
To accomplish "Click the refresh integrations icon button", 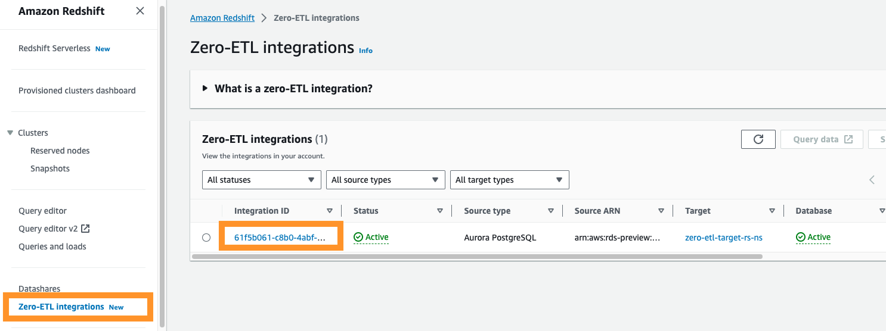I will click(x=758, y=139).
